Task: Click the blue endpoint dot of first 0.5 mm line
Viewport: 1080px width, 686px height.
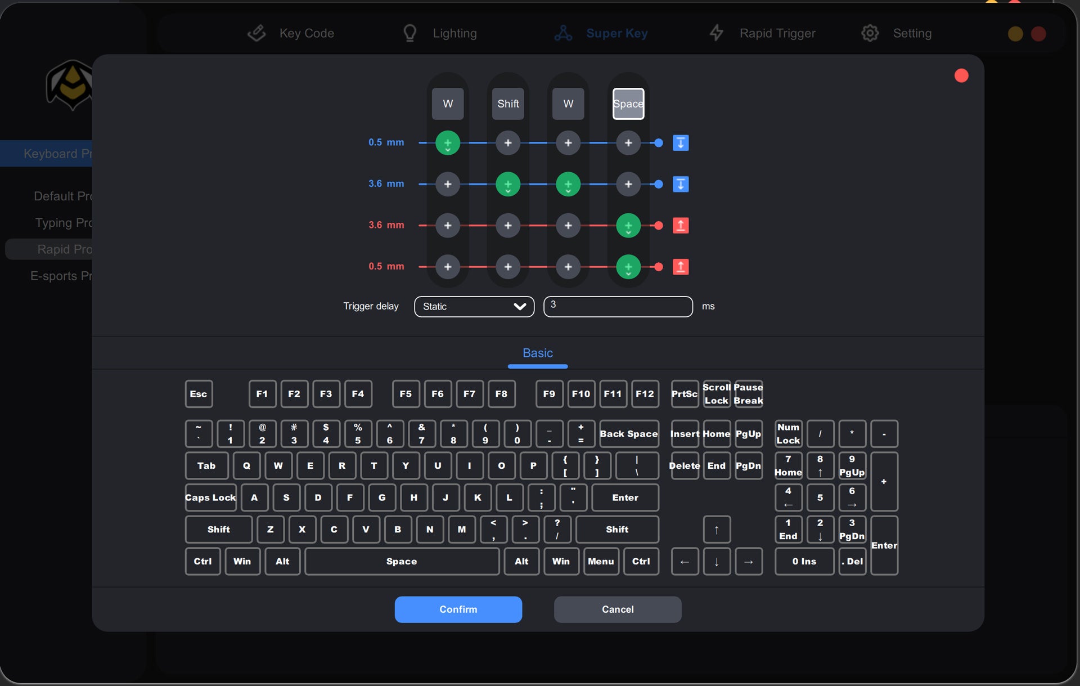Action: [659, 143]
